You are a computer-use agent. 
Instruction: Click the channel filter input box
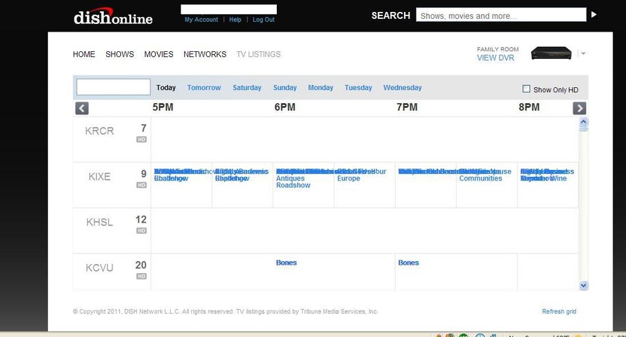pos(113,87)
